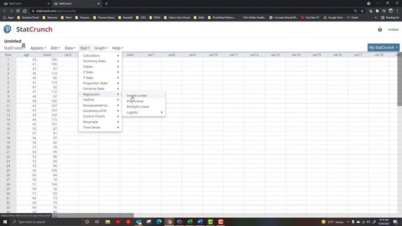The height and width of the screenshot is (226, 402).
Task: Select the var8 column header
Action: (x=171, y=55)
